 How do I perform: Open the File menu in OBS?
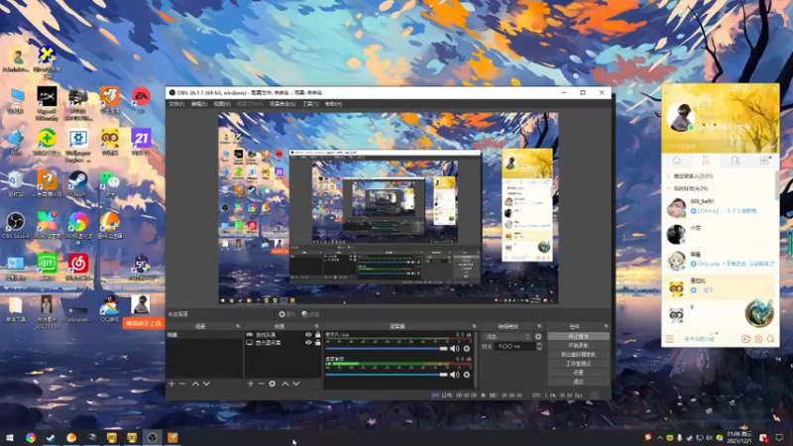[x=176, y=104]
